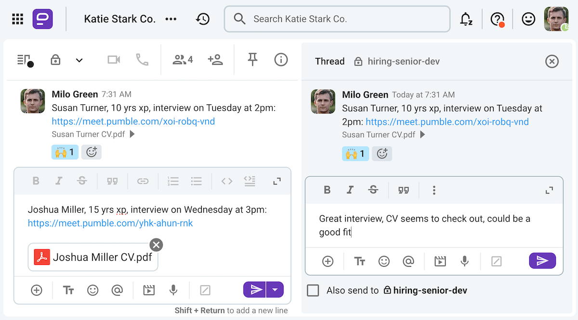Open the Katie Stark Co. workspace menu

(x=119, y=19)
